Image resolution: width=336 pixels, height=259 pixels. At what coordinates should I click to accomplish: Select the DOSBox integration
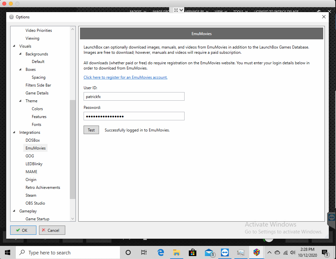32,140
